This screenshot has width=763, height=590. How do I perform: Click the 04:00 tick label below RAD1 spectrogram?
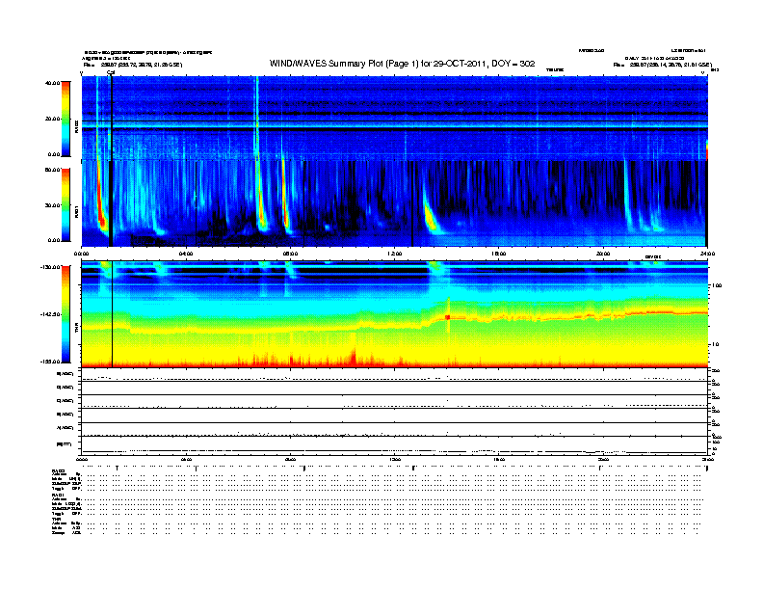coord(186,254)
